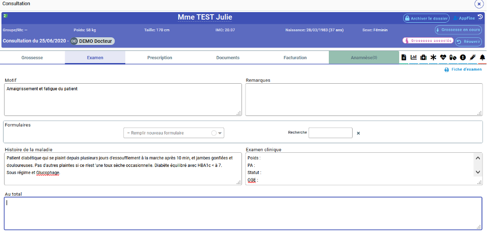Viewport: 487px width, 234px height.
Task: Click the bell notifications icon
Action: [482, 57]
